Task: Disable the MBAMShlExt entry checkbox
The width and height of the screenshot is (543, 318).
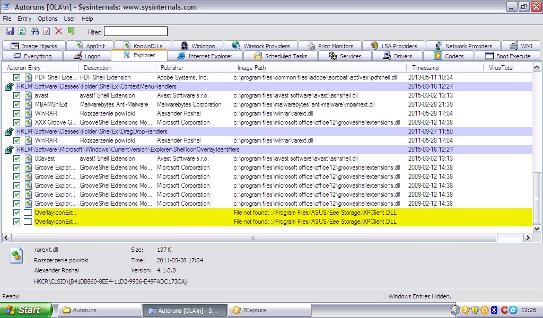Action: 16,104
